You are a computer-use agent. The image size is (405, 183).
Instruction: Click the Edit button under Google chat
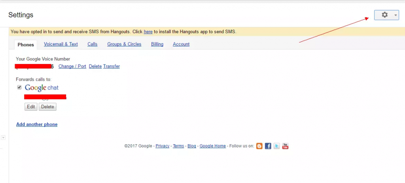(31, 107)
